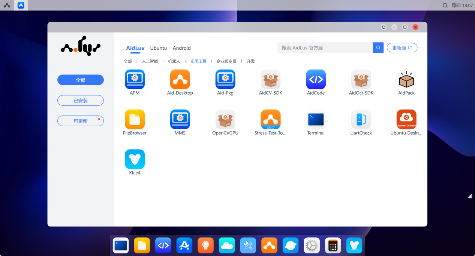
Task: Select the AidOcr-SDK package icon
Action: coord(361,79)
